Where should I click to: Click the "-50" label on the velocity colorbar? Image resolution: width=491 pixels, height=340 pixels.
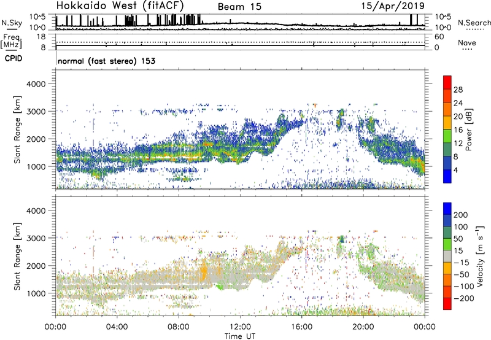click(462, 274)
